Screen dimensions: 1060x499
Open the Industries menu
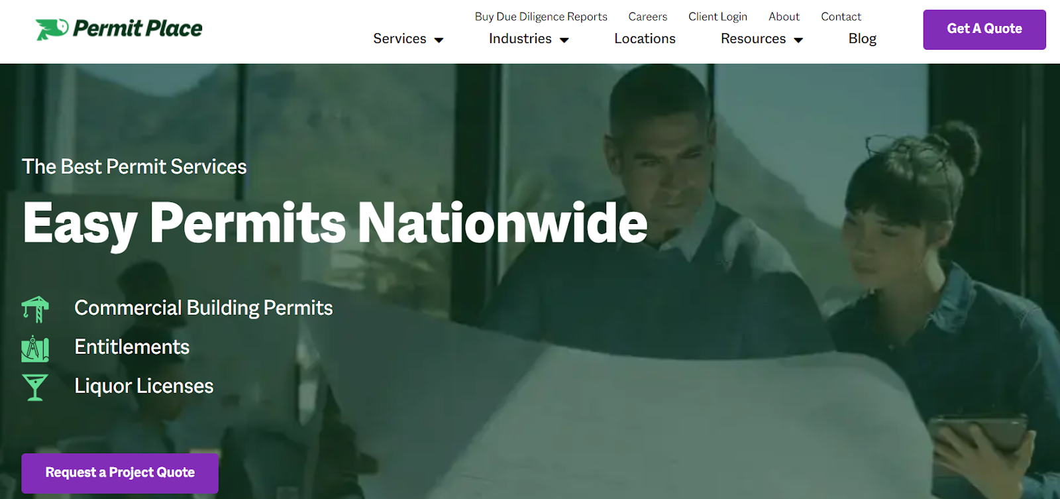tap(520, 38)
